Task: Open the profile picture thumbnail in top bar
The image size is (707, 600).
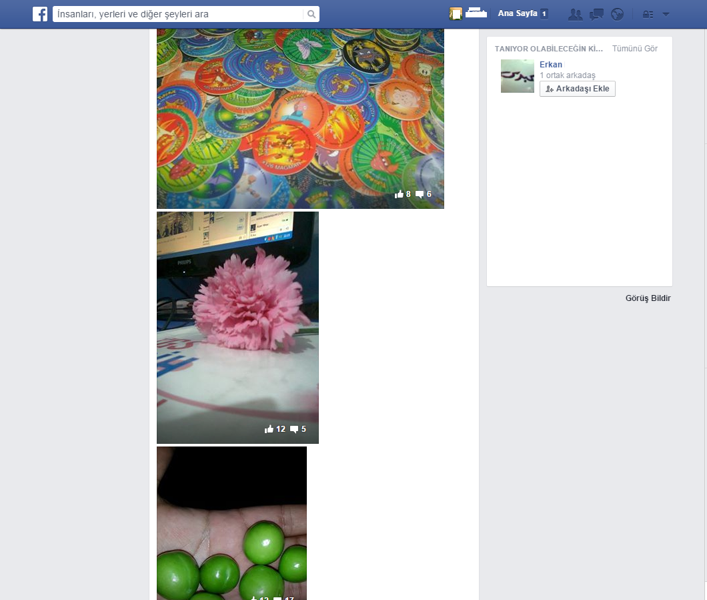Action: pos(456,14)
